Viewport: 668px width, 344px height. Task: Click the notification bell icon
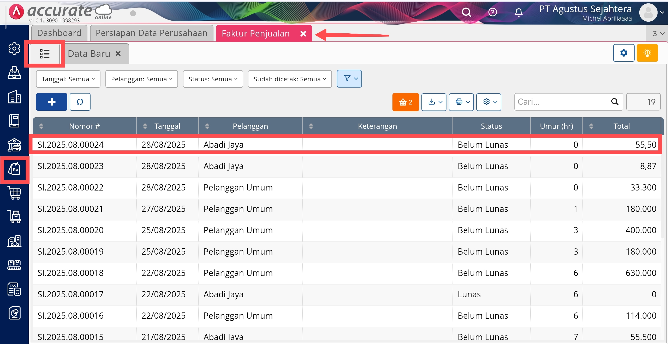(518, 12)
